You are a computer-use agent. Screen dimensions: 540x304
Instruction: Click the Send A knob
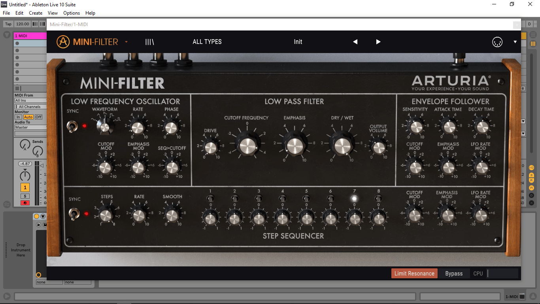[25, 145]
